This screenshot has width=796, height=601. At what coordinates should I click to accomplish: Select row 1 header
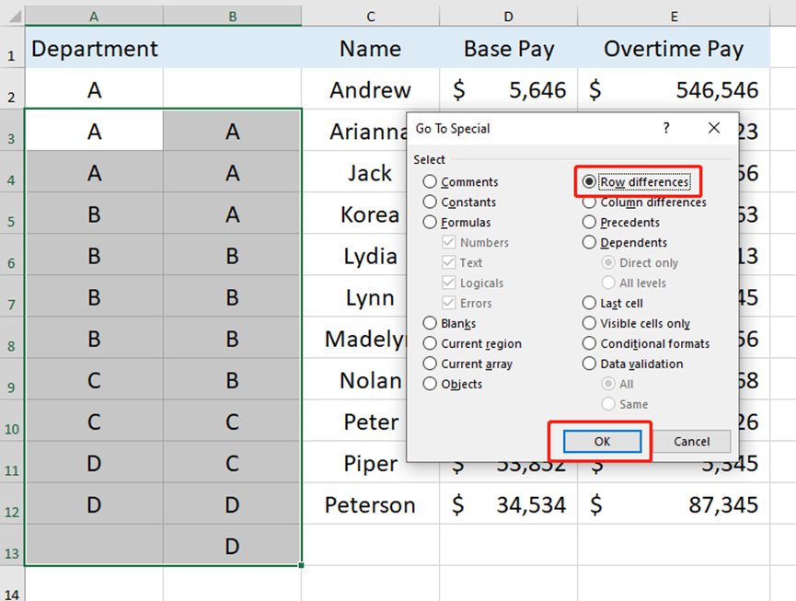[x=12, y=48]
